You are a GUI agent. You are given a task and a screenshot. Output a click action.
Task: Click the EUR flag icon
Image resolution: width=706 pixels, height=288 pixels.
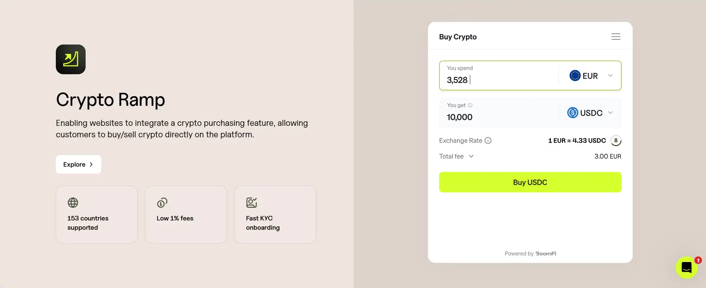(x=575, y=76)
